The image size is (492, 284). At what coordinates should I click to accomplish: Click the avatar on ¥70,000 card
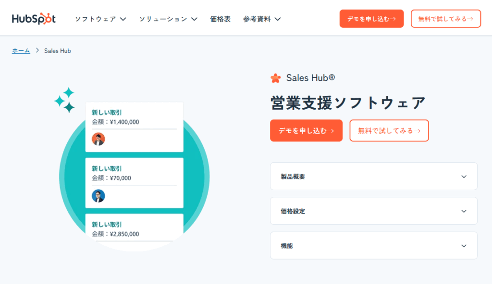98,196
